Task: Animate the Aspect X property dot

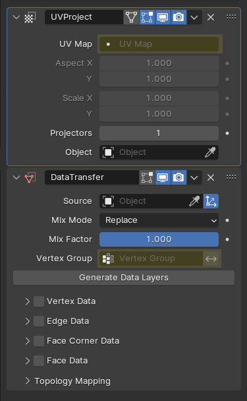Action: (227, 63)
